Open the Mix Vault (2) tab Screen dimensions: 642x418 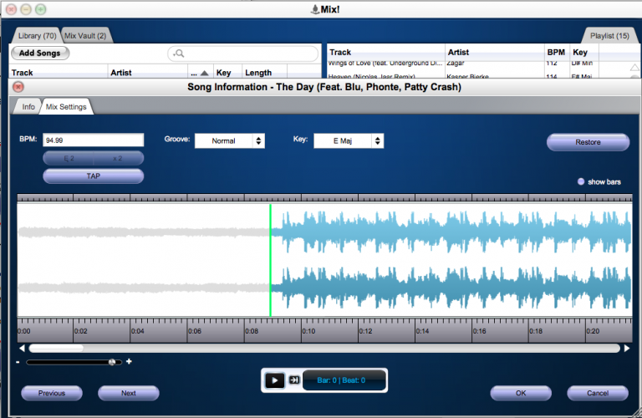click(85, 36)
